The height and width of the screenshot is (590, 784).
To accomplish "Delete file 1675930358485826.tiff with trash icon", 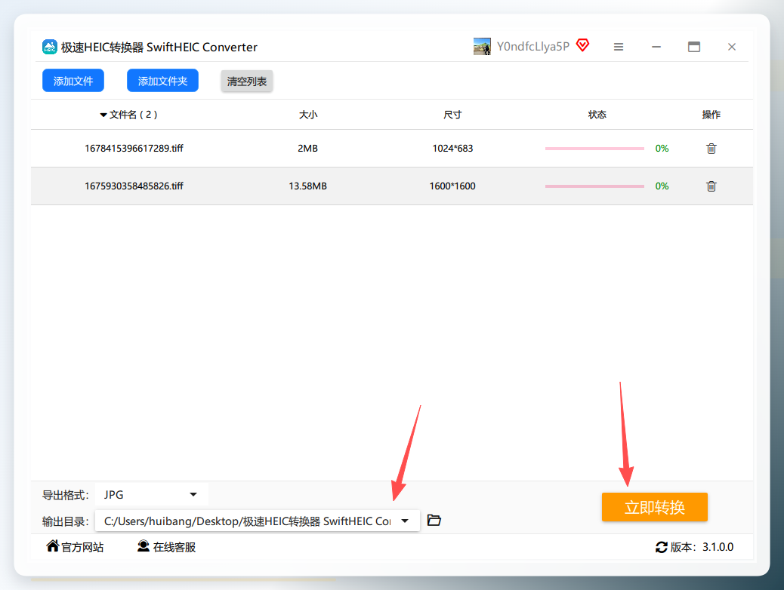I will (711, 186).
